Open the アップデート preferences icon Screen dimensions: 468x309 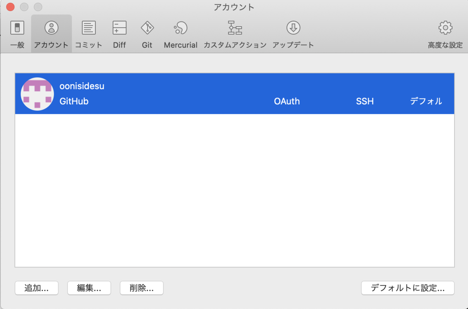pyautogui.click(x=293, y=28)
